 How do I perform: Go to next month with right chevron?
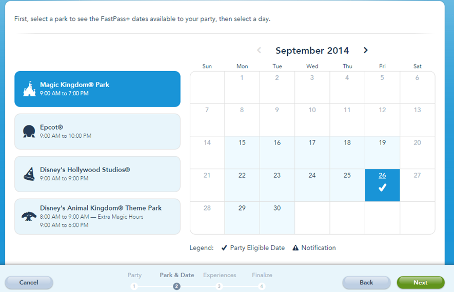coord(366,50)
